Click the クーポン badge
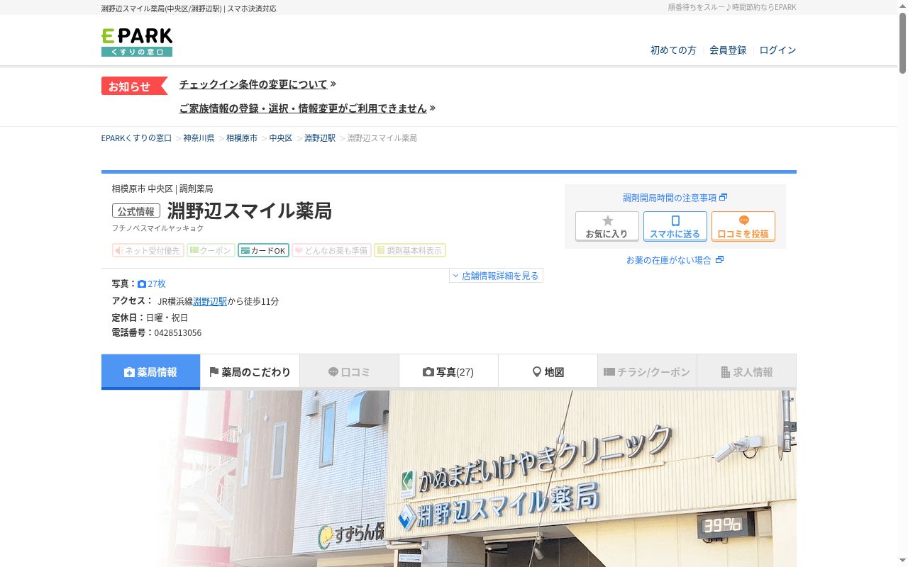This screenshot has width=908, height=567. pos(211,250)
